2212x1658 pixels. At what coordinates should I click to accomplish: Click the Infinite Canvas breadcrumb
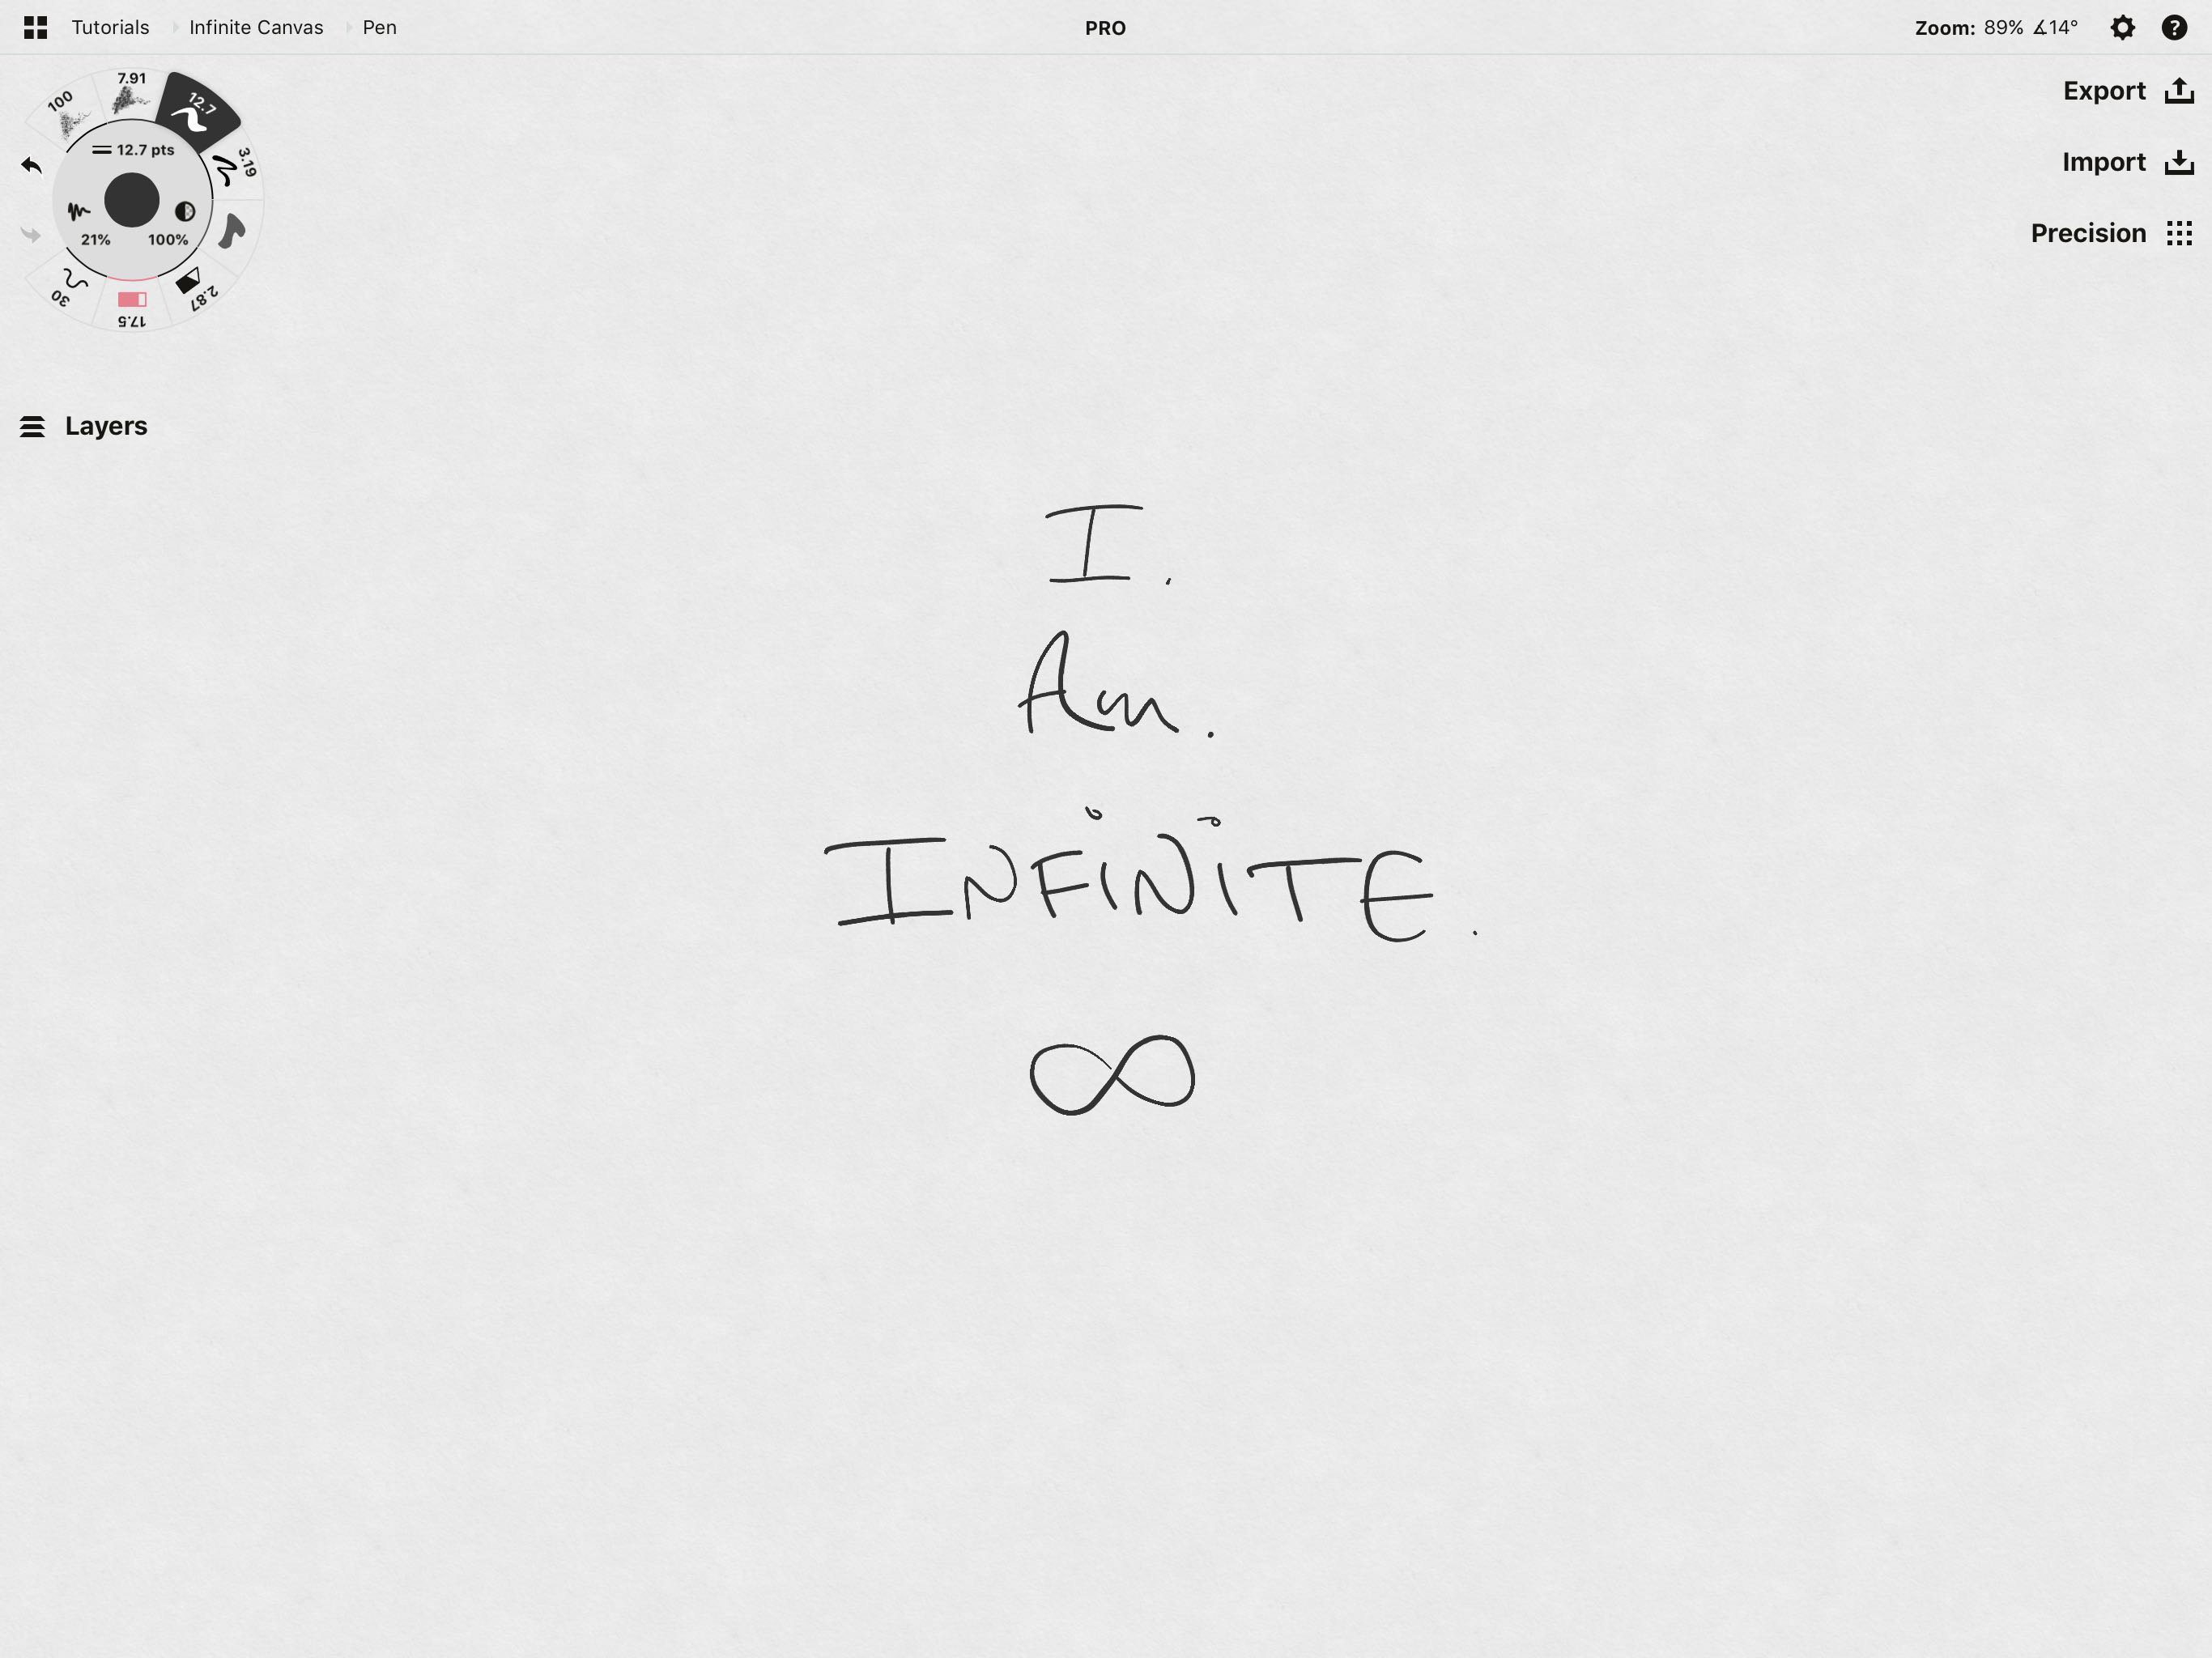[x=255, y=27]
